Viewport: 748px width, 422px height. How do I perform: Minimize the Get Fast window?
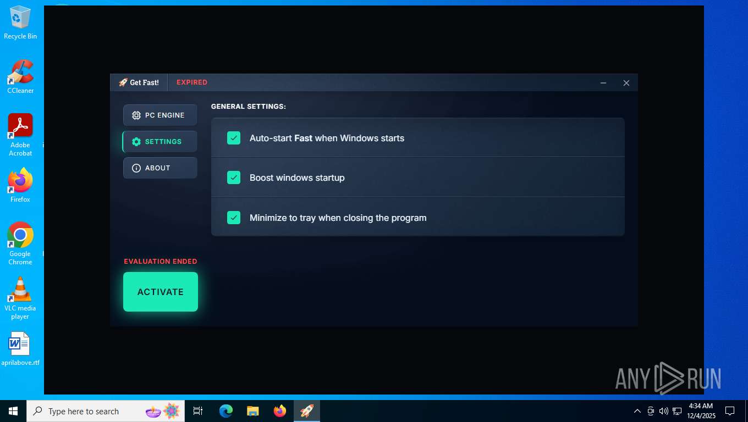(603, 83)
